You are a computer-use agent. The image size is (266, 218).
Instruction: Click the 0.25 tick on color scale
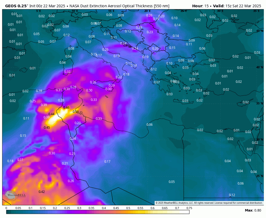[x=67, y=208]
